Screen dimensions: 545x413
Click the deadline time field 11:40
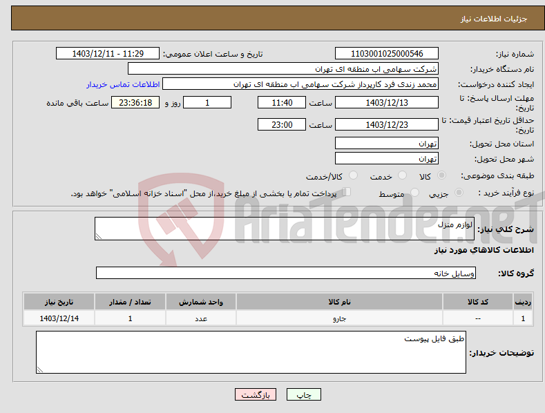pos(282,102)
